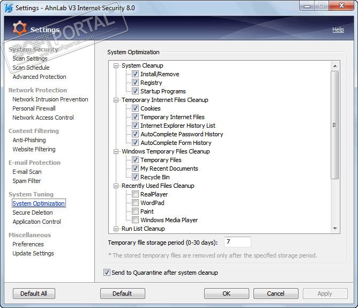Go to Application Control
358x308 pixels.
coord(37,222)
